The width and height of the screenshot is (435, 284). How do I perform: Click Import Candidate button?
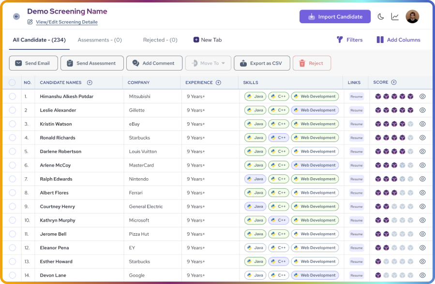tap(335, 16)
